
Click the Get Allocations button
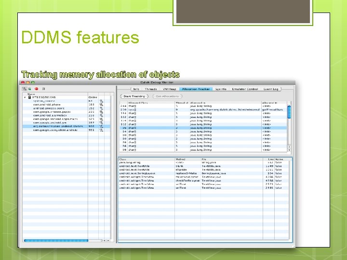tap(167, 96)
